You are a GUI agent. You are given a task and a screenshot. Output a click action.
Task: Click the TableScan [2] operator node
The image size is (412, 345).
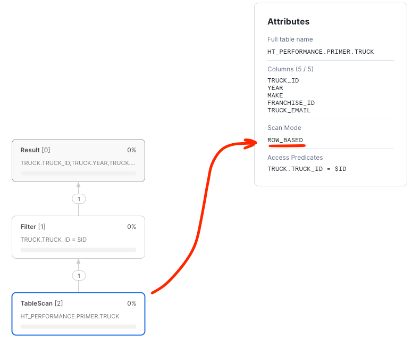tap(78, 313)
